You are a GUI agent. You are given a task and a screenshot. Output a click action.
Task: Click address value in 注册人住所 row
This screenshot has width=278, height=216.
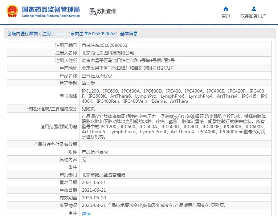click(x=128, y=61)
